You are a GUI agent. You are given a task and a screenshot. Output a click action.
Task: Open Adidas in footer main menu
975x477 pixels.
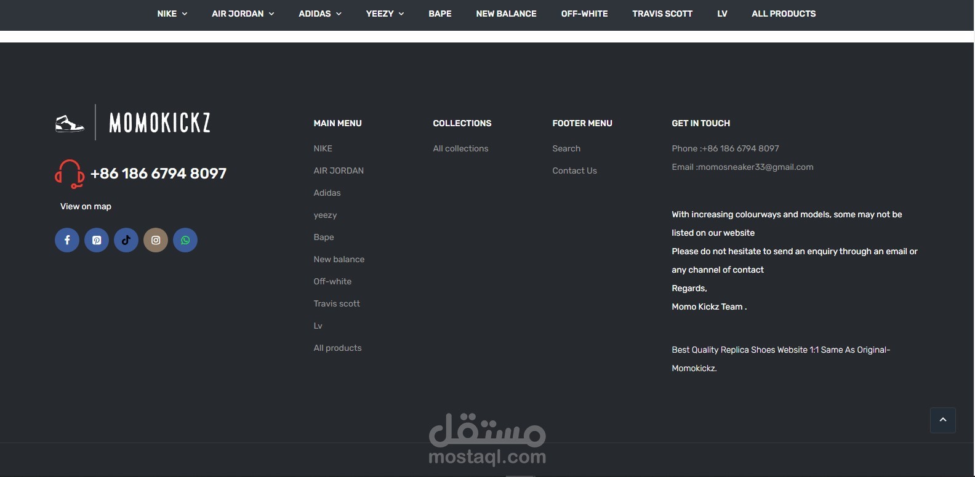click(327, 193)
